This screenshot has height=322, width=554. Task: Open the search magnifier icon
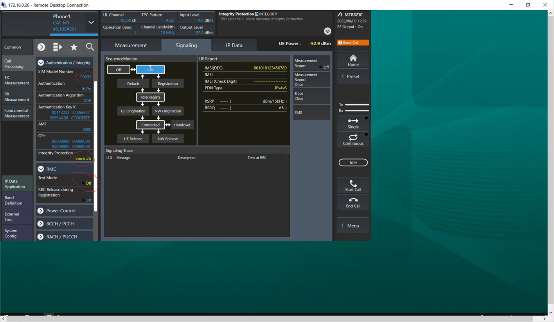click(90, 46)
